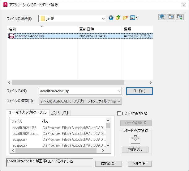Click the ヘルプ(H) button

coord(140,164)
